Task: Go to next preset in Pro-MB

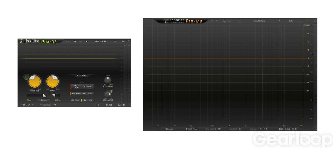Action: click(x=279, y=21)
